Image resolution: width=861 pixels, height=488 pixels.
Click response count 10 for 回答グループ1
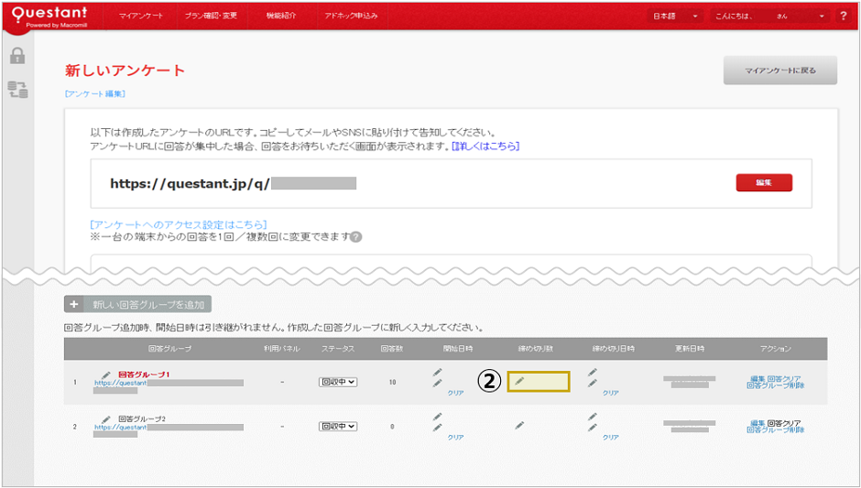point(392,382)
